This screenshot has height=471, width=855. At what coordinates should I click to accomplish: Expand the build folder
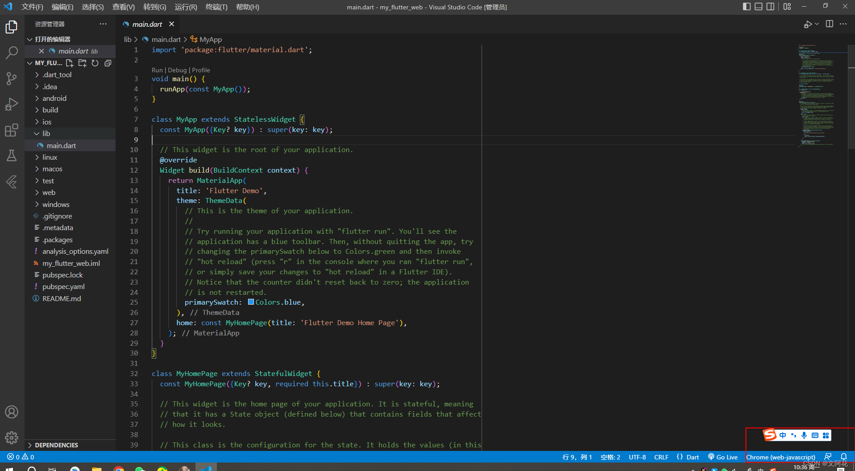pos(70,110)
